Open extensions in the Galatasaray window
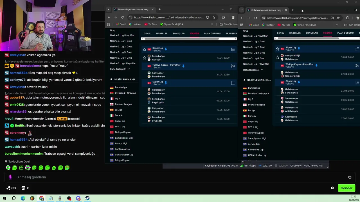 point(348,18)
